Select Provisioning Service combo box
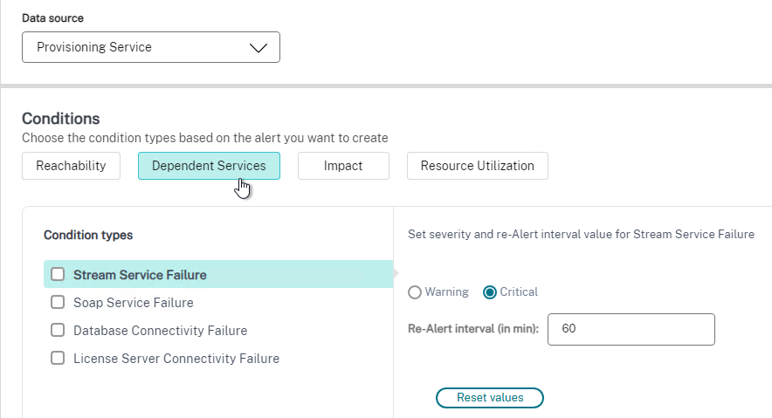 tap(151, 47)
